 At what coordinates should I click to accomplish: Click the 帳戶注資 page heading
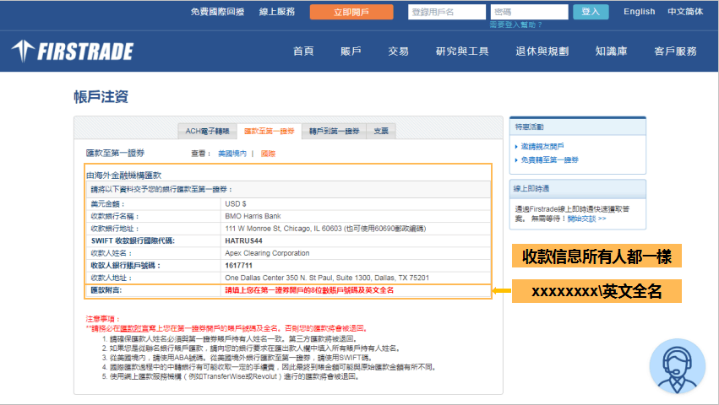[101, 97]
